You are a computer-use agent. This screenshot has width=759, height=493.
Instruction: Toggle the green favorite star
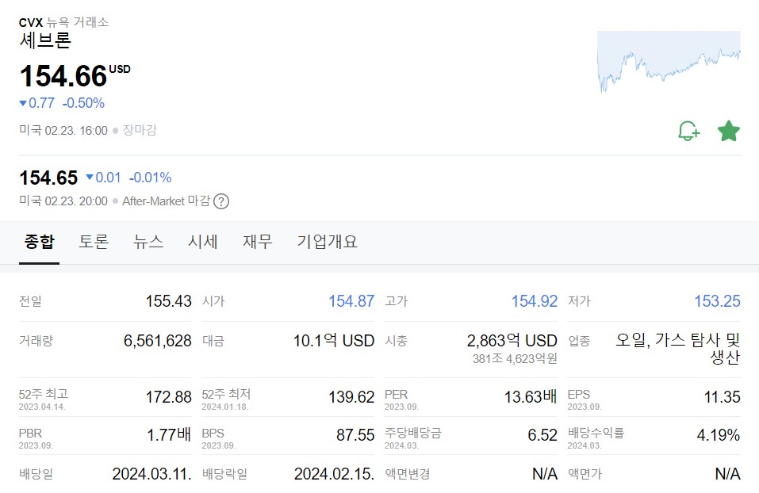[729, 131]
